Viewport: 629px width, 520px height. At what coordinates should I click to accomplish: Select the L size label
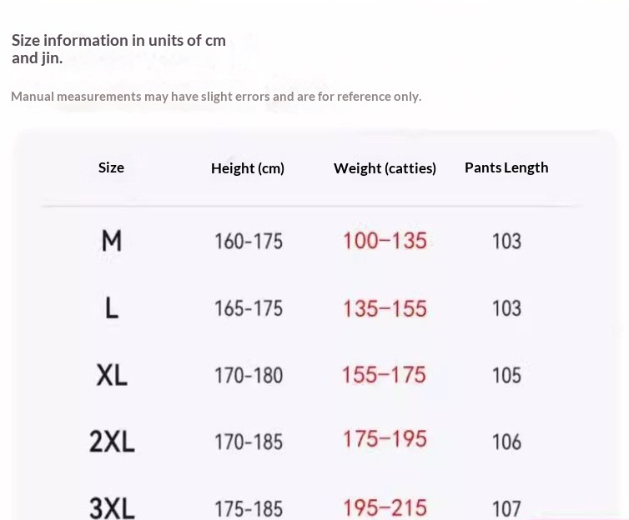coord(112,308)
